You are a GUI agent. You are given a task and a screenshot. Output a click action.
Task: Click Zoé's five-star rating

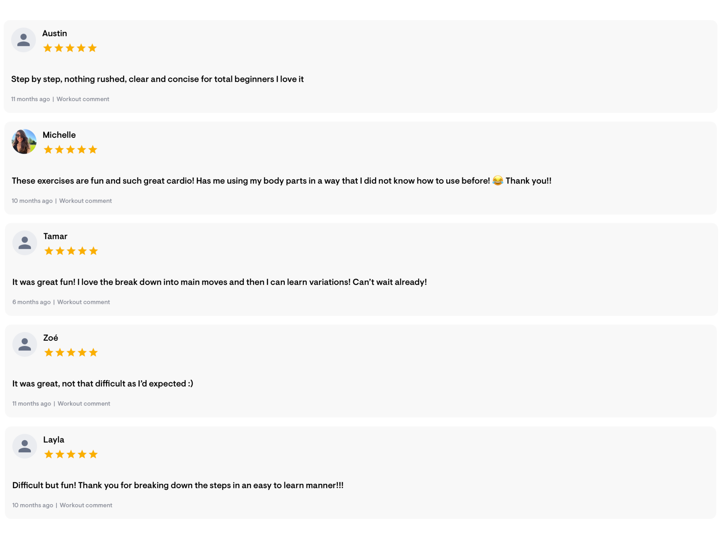(x=71, y=352)
